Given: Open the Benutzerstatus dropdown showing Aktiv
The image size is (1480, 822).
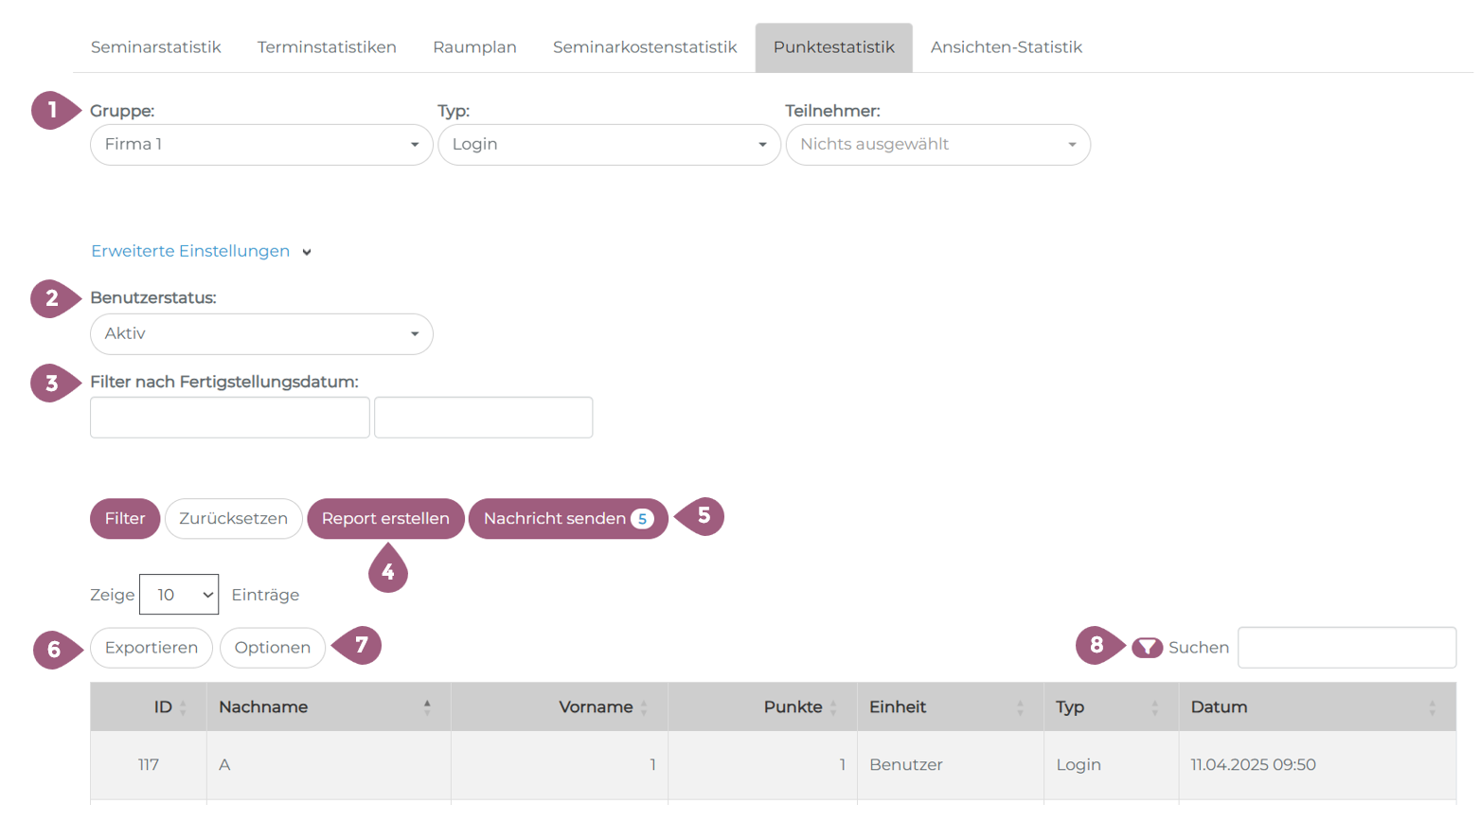Looking at the screenshot, I should pos(261,334).
